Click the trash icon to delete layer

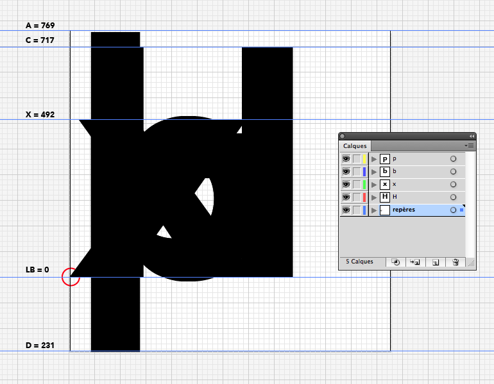pyautogui.click(x=455, y=262)
